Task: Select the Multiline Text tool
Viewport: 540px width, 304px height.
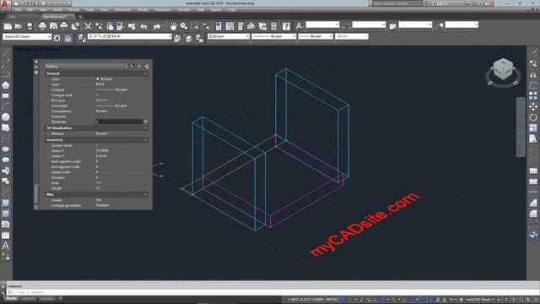Action: point(6,246)
